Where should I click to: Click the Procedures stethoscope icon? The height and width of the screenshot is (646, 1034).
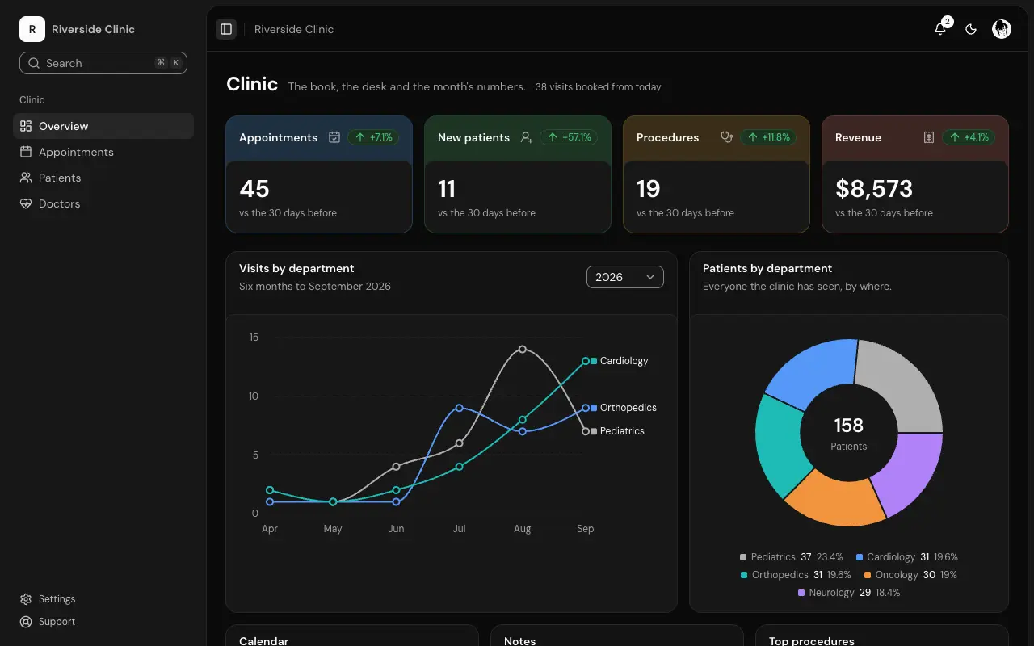727,137
